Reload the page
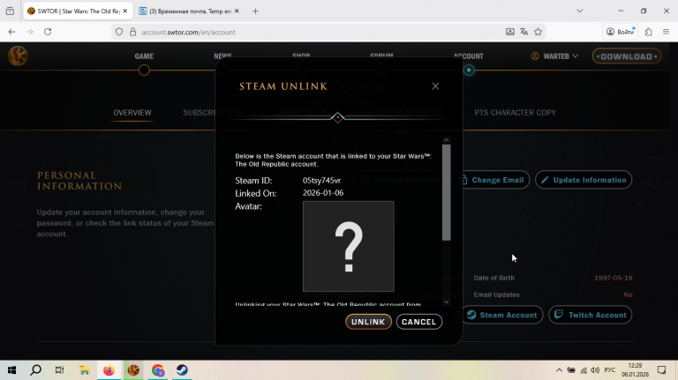The height and width of the screenshot is (380, 678). [x=48, y=32]
